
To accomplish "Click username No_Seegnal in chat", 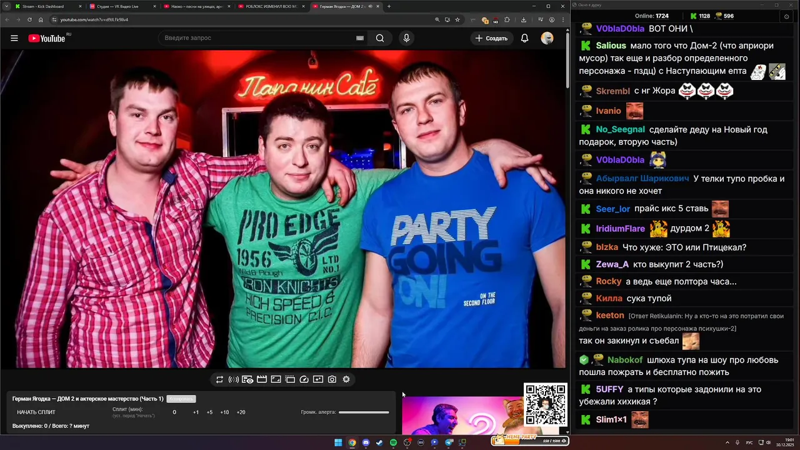I will point(620,129).
